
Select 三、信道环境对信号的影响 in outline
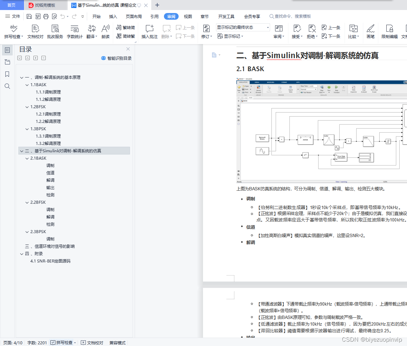(50, 246)
